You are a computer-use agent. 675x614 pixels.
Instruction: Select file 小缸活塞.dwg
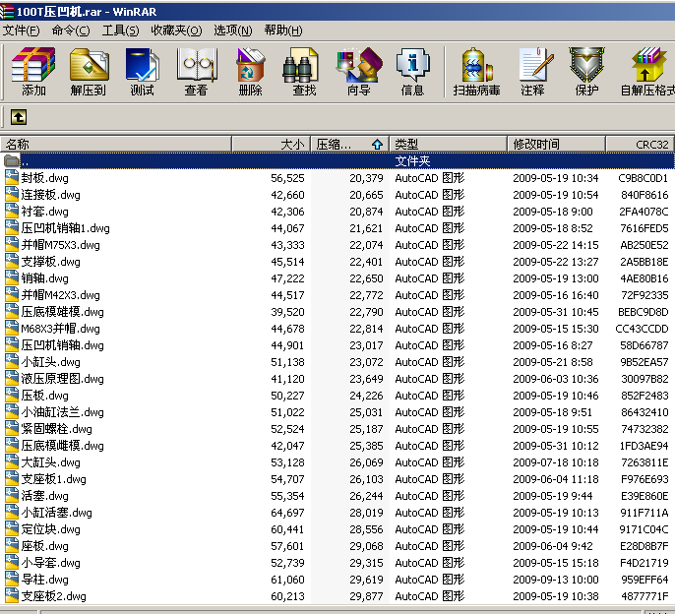[56, 513]
